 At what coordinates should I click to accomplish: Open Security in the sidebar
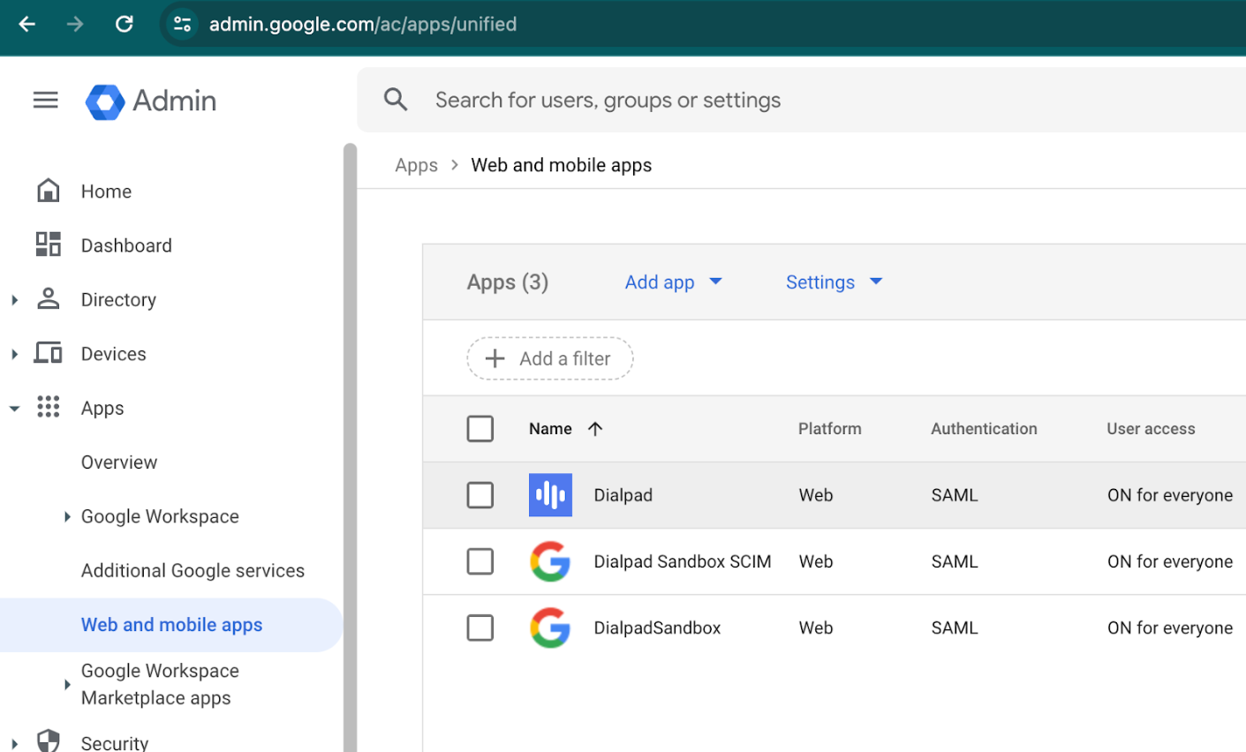(x=115, y=742)
